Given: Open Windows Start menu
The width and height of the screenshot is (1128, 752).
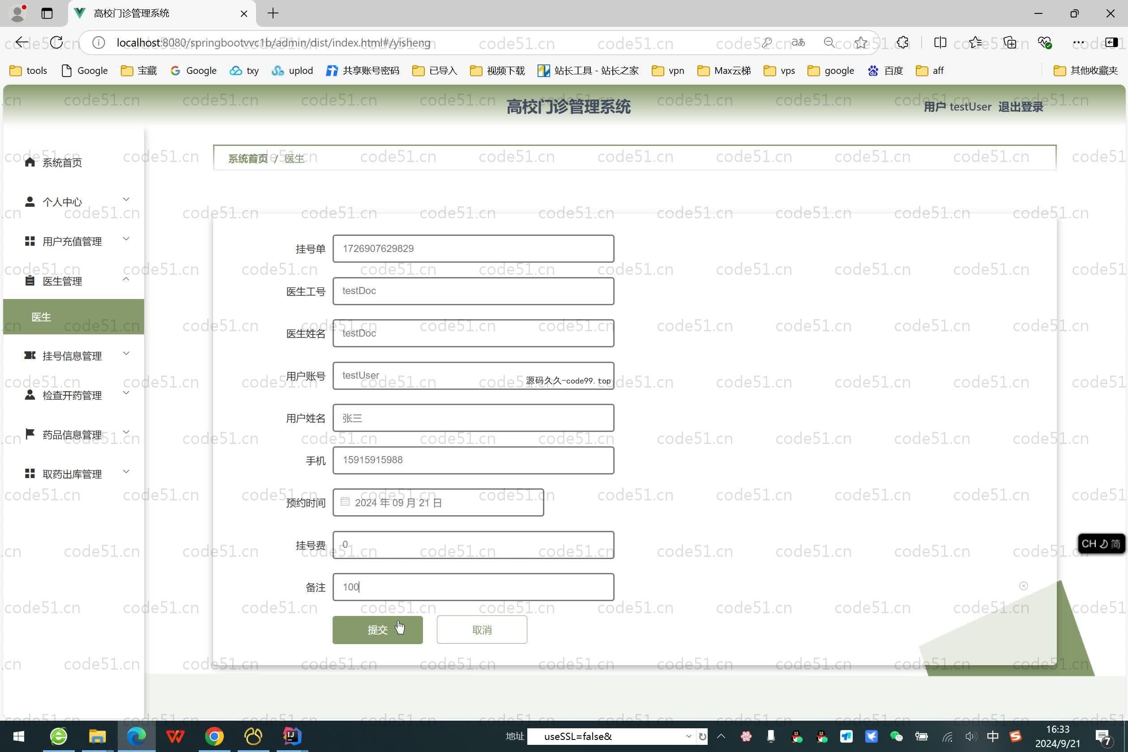Looking at the screenshot, I should click(x=19, y=736).
